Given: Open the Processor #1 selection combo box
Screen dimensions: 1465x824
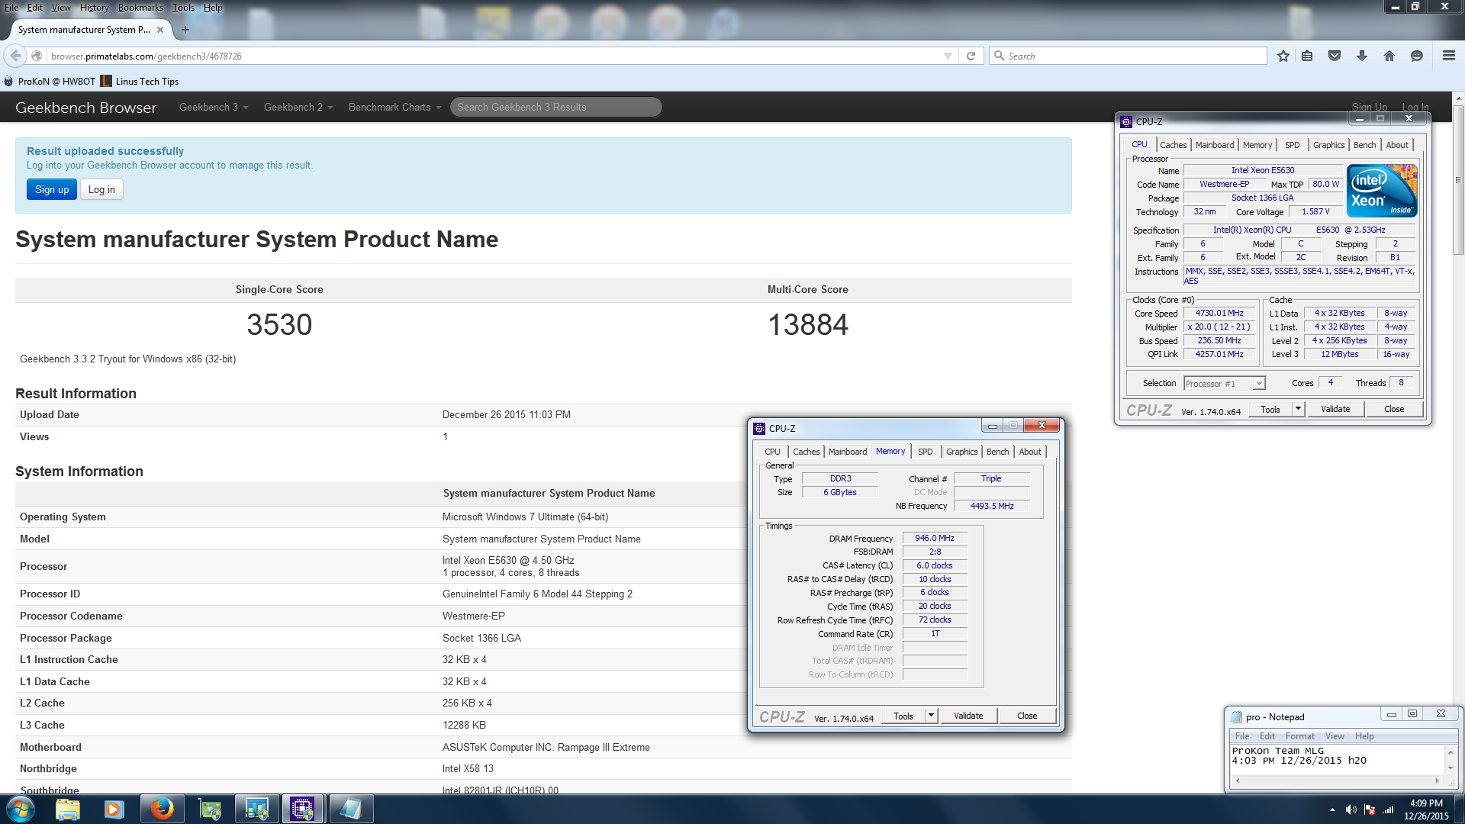Looking at the screenshot, I should (x=1224, y=383).
